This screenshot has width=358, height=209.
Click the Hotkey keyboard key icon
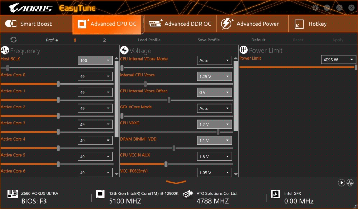(x=299, y=24)
